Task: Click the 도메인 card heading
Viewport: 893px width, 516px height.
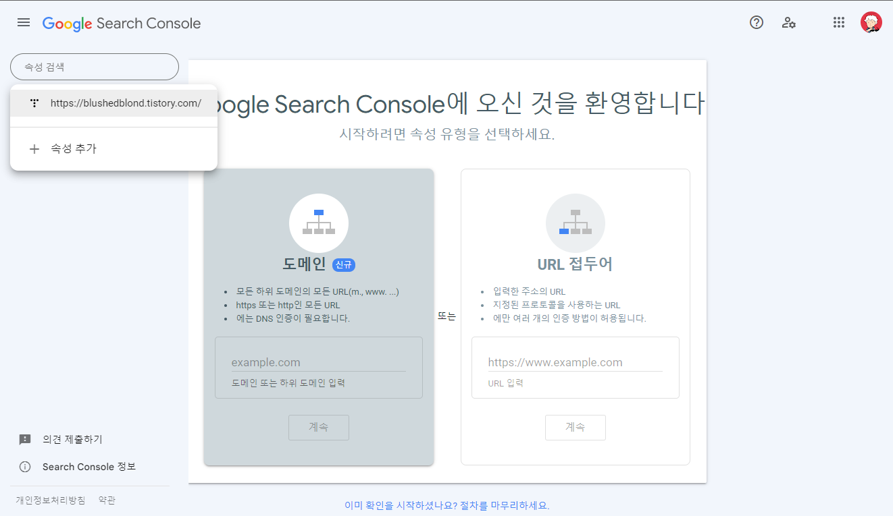Action: pos(304,264)
